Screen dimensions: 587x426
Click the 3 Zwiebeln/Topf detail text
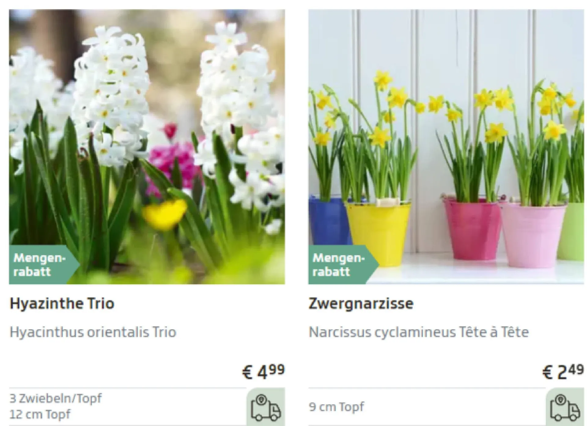(56, 398)
